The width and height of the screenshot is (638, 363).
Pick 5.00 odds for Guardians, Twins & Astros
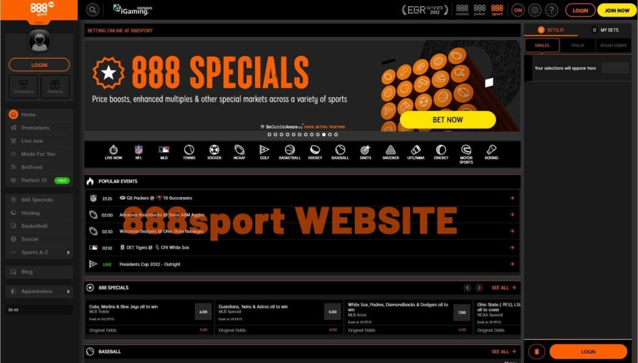333,312
